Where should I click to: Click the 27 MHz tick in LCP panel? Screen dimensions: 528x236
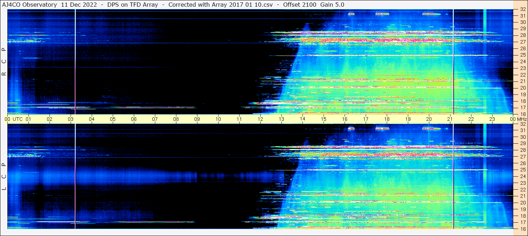point(522,157)
